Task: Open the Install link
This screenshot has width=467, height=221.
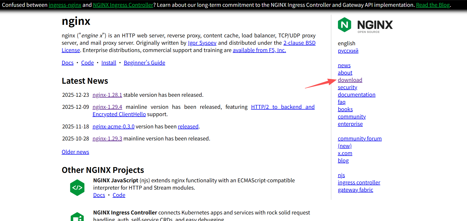Action: coord(109,63)
